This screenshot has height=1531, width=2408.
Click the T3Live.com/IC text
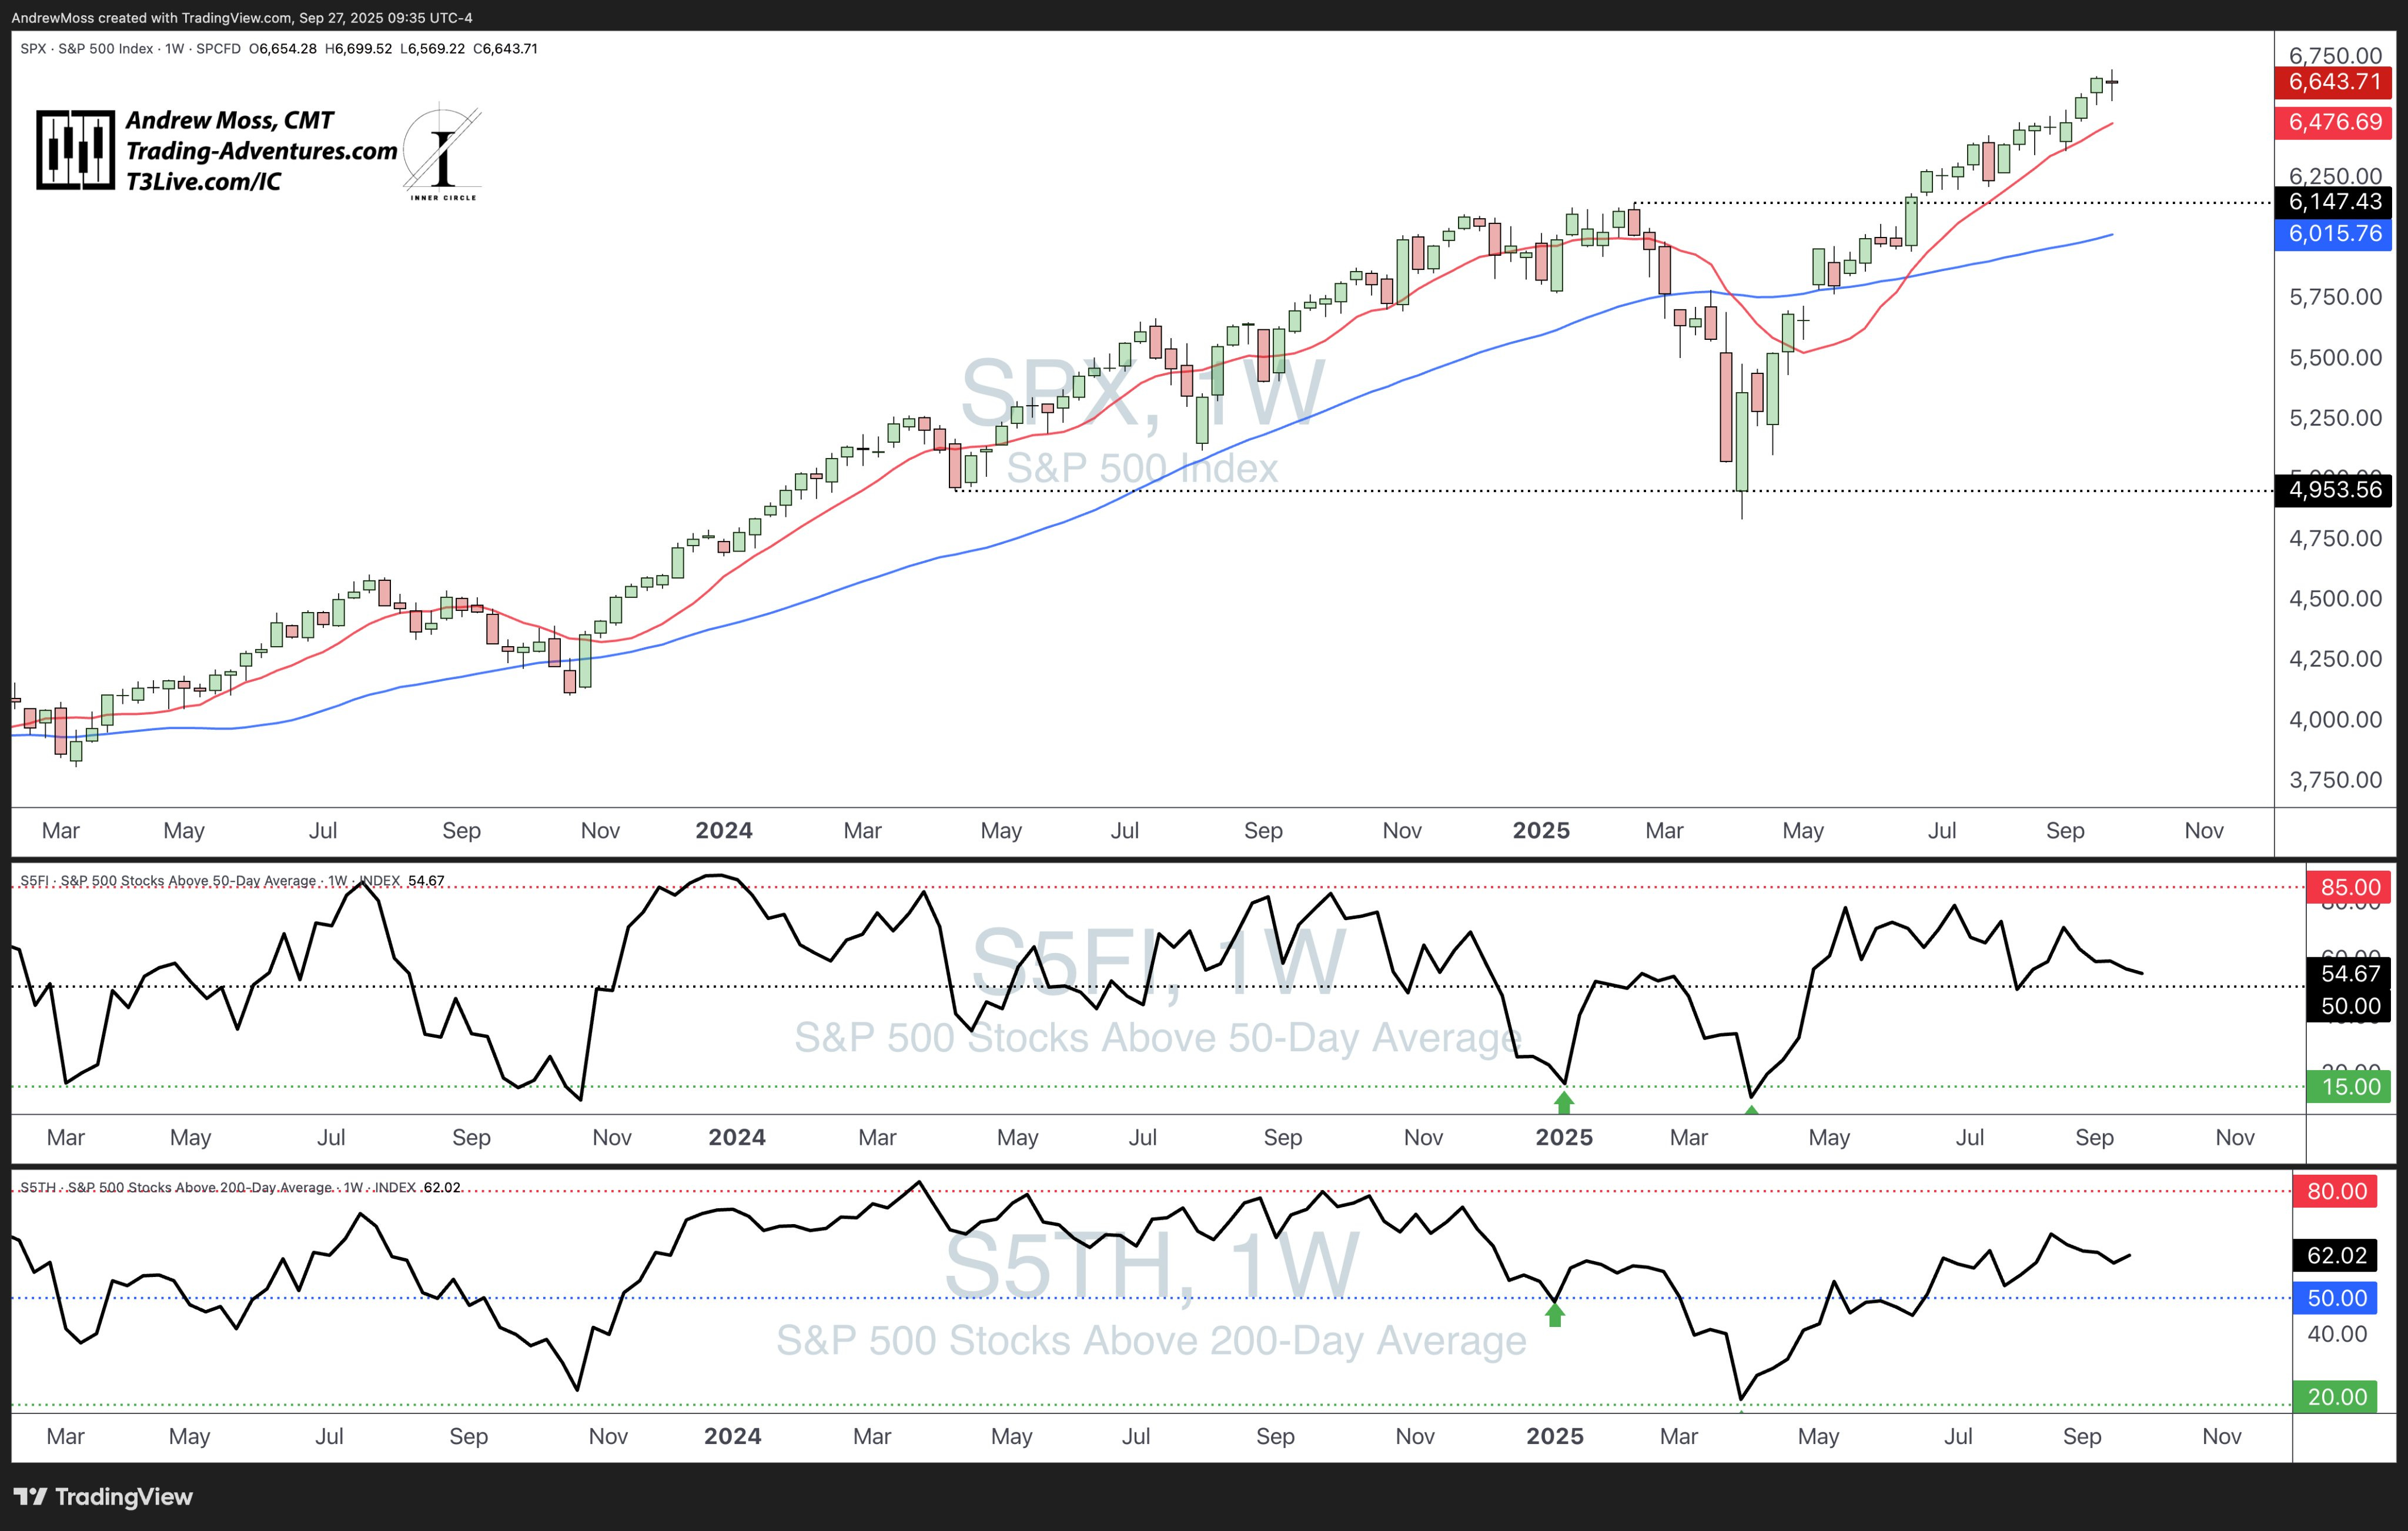pos(203,182)
